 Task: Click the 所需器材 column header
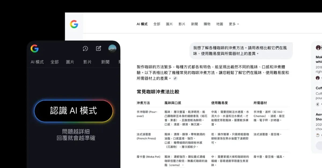pyautogui.click(x=260, y=103)
